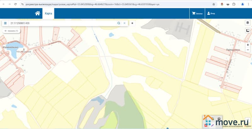
Task: Bookmark this page with the browser star icon
Action: coord(214,4)
